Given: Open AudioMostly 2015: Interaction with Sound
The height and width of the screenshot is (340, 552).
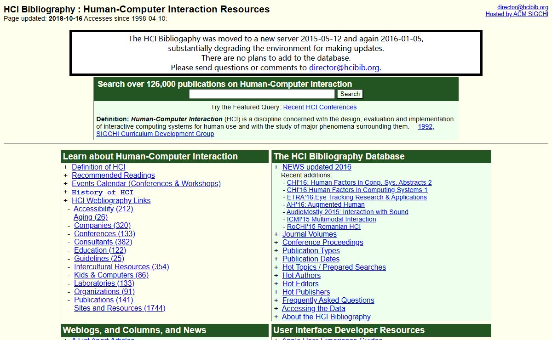Looking at the screenshot, I should pos(347,212).
